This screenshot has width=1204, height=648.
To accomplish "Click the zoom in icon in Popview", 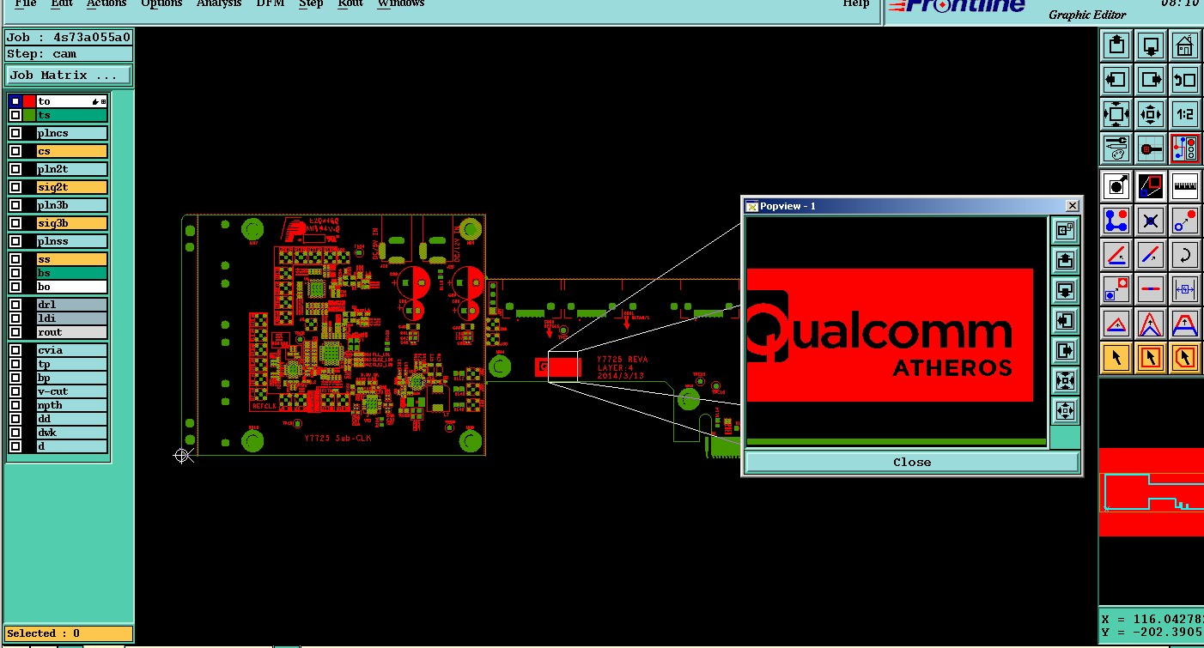I will click(1065, 380).
